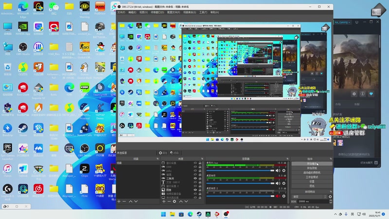The image size is (389, 219).
Task: Open Steam desktop shortcut
Action: (x=23, y=130)
